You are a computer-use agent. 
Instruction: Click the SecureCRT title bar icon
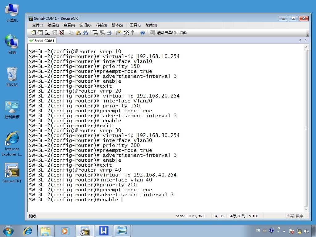30,18
